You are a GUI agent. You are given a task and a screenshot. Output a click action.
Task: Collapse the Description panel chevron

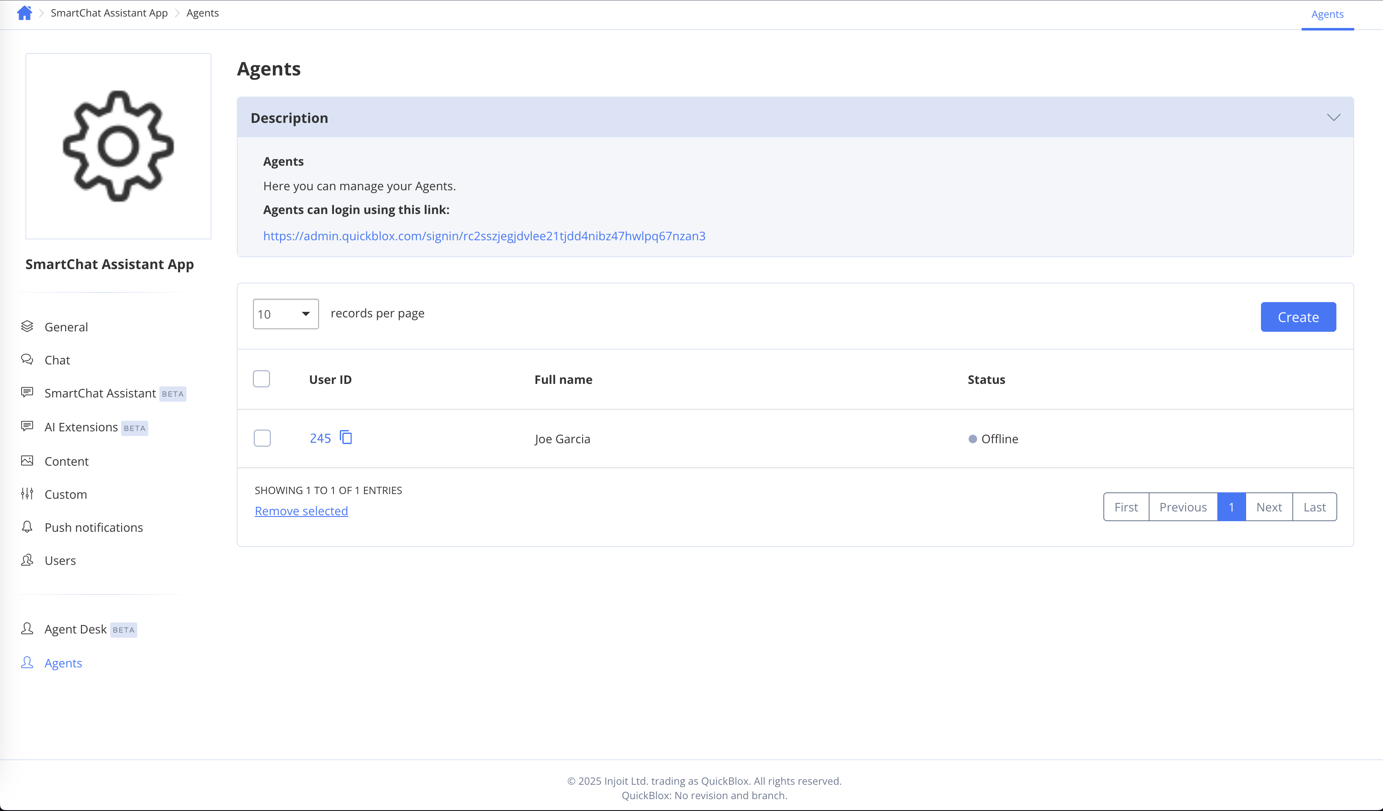[x=1333, y=117]
